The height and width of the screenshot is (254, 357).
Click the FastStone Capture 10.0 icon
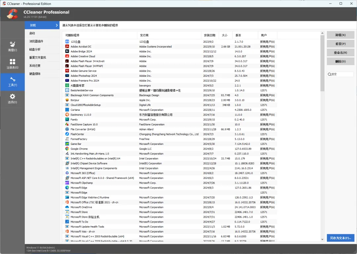coord(67,124)
